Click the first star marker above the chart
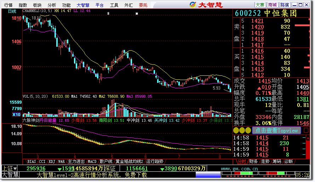The height and width of the screenshot is (182, 315). click(x=108, y=13)
